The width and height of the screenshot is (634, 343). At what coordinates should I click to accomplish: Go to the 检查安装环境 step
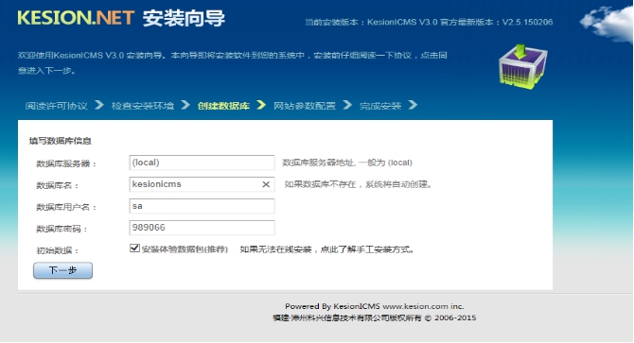[143, 106]
